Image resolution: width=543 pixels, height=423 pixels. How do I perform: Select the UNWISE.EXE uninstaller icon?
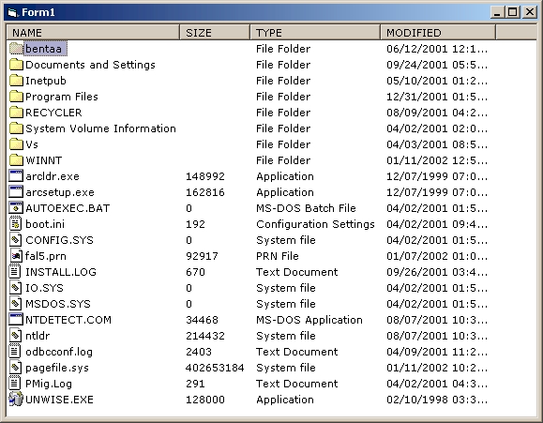pos(16,400)
